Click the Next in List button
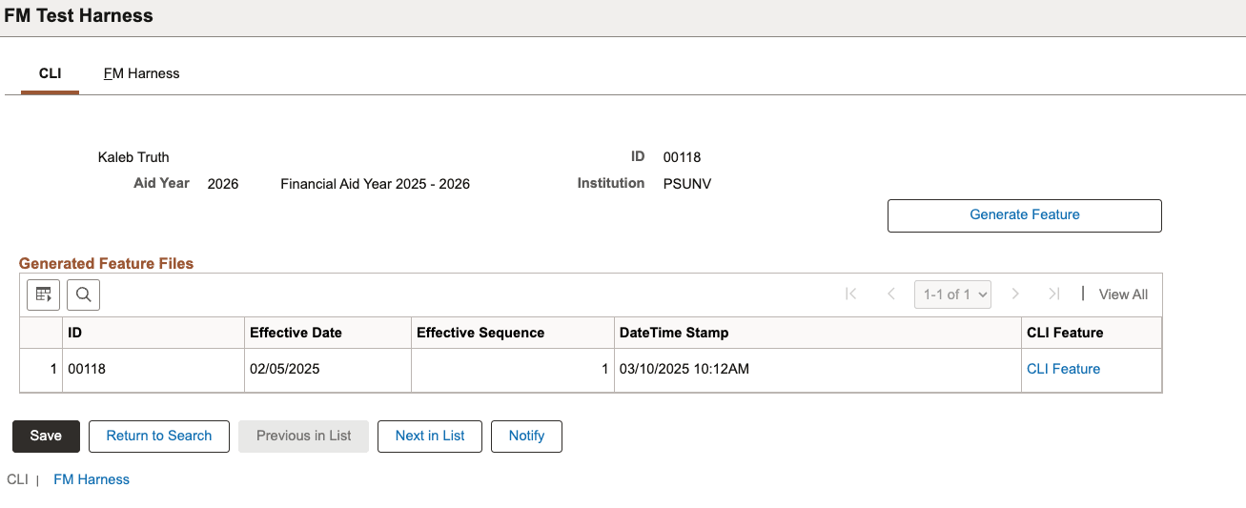This screenshot has width=1246, height=508. (x=430, y=437)
